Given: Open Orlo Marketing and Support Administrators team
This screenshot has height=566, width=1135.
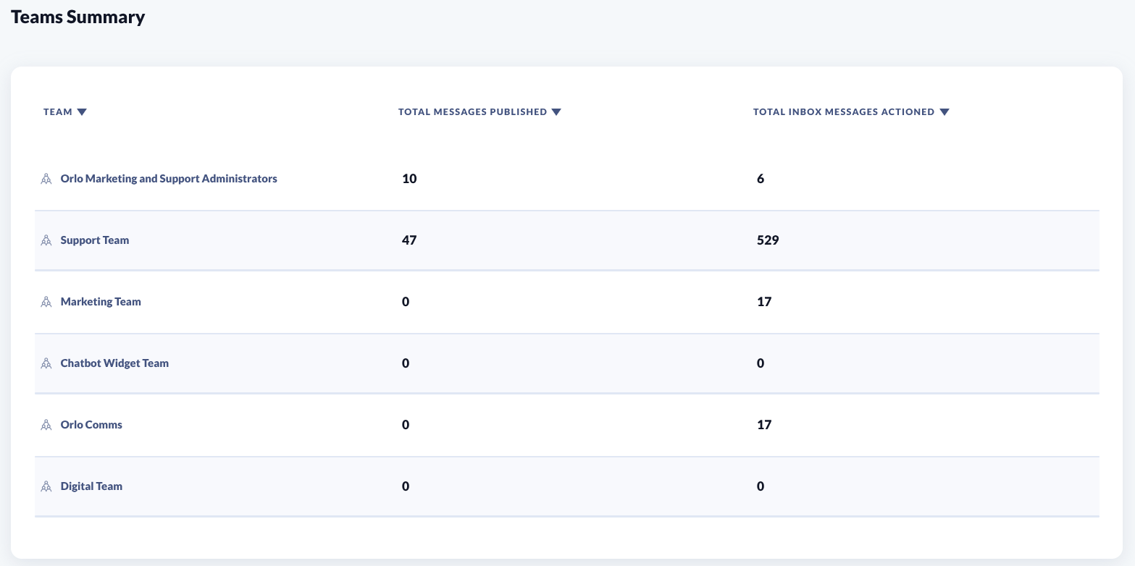Looking at the screenshot, I should [169, 179].
